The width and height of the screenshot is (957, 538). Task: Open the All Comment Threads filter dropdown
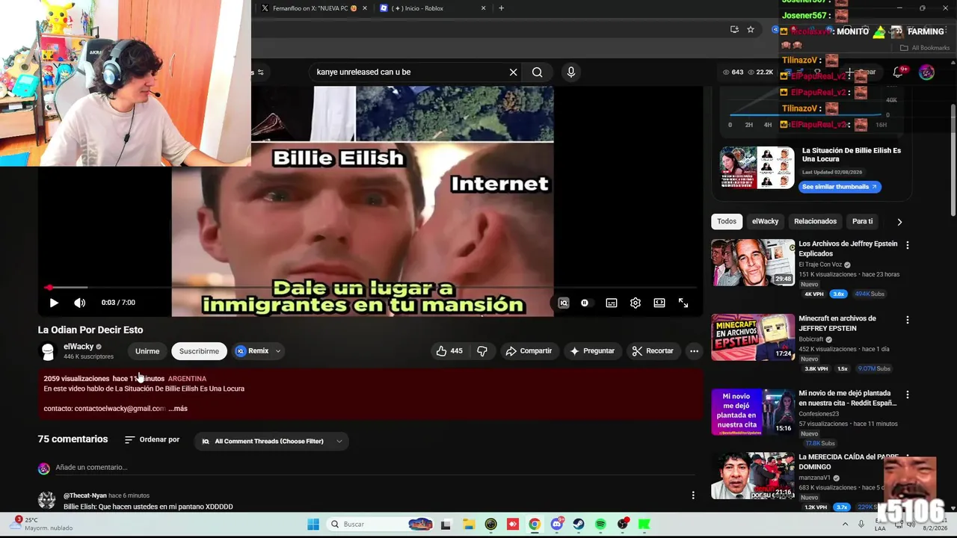click(271, 442)
